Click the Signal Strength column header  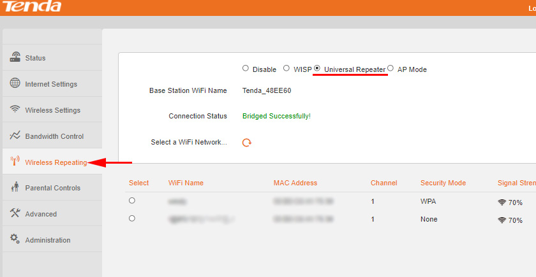point(516,183)
